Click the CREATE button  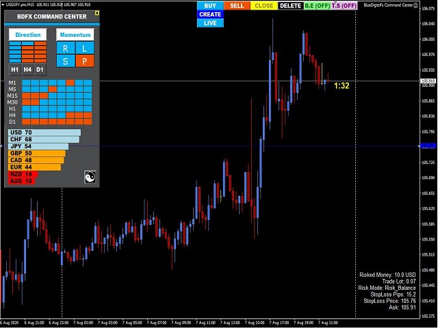210,14
